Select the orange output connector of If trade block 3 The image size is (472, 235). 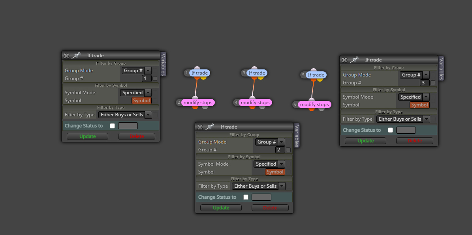click(254, 78)
